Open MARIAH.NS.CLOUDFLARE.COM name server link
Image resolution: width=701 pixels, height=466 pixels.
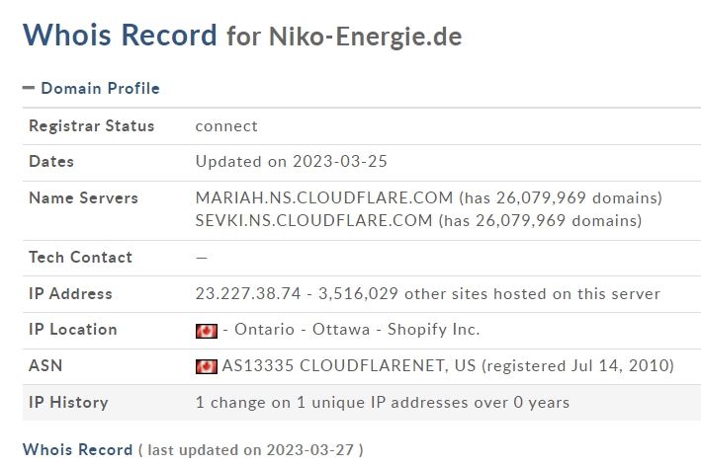tap(324, 197)
